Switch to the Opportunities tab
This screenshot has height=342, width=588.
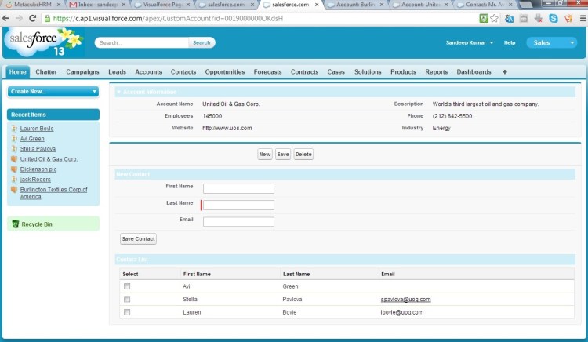(x=224, y=72)
